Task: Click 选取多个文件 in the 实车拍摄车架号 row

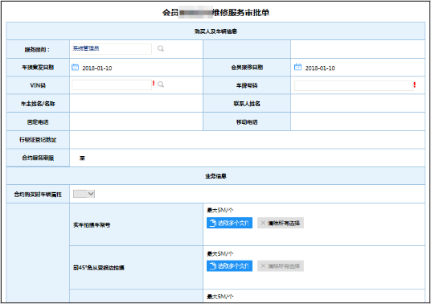Action: (x=229, y=223)
